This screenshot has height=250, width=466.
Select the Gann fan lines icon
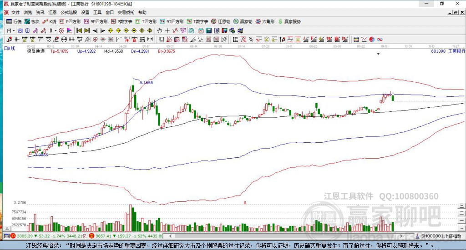pyautogui.click(x=169, y=40)
